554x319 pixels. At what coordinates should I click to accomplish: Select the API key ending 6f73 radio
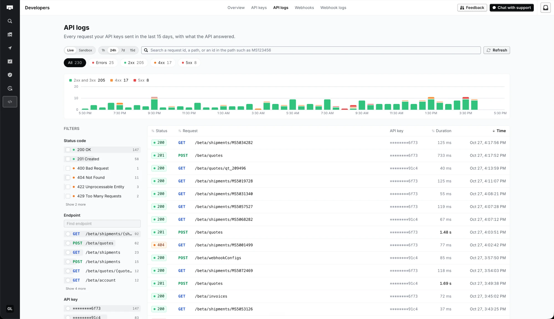(68, 308)
